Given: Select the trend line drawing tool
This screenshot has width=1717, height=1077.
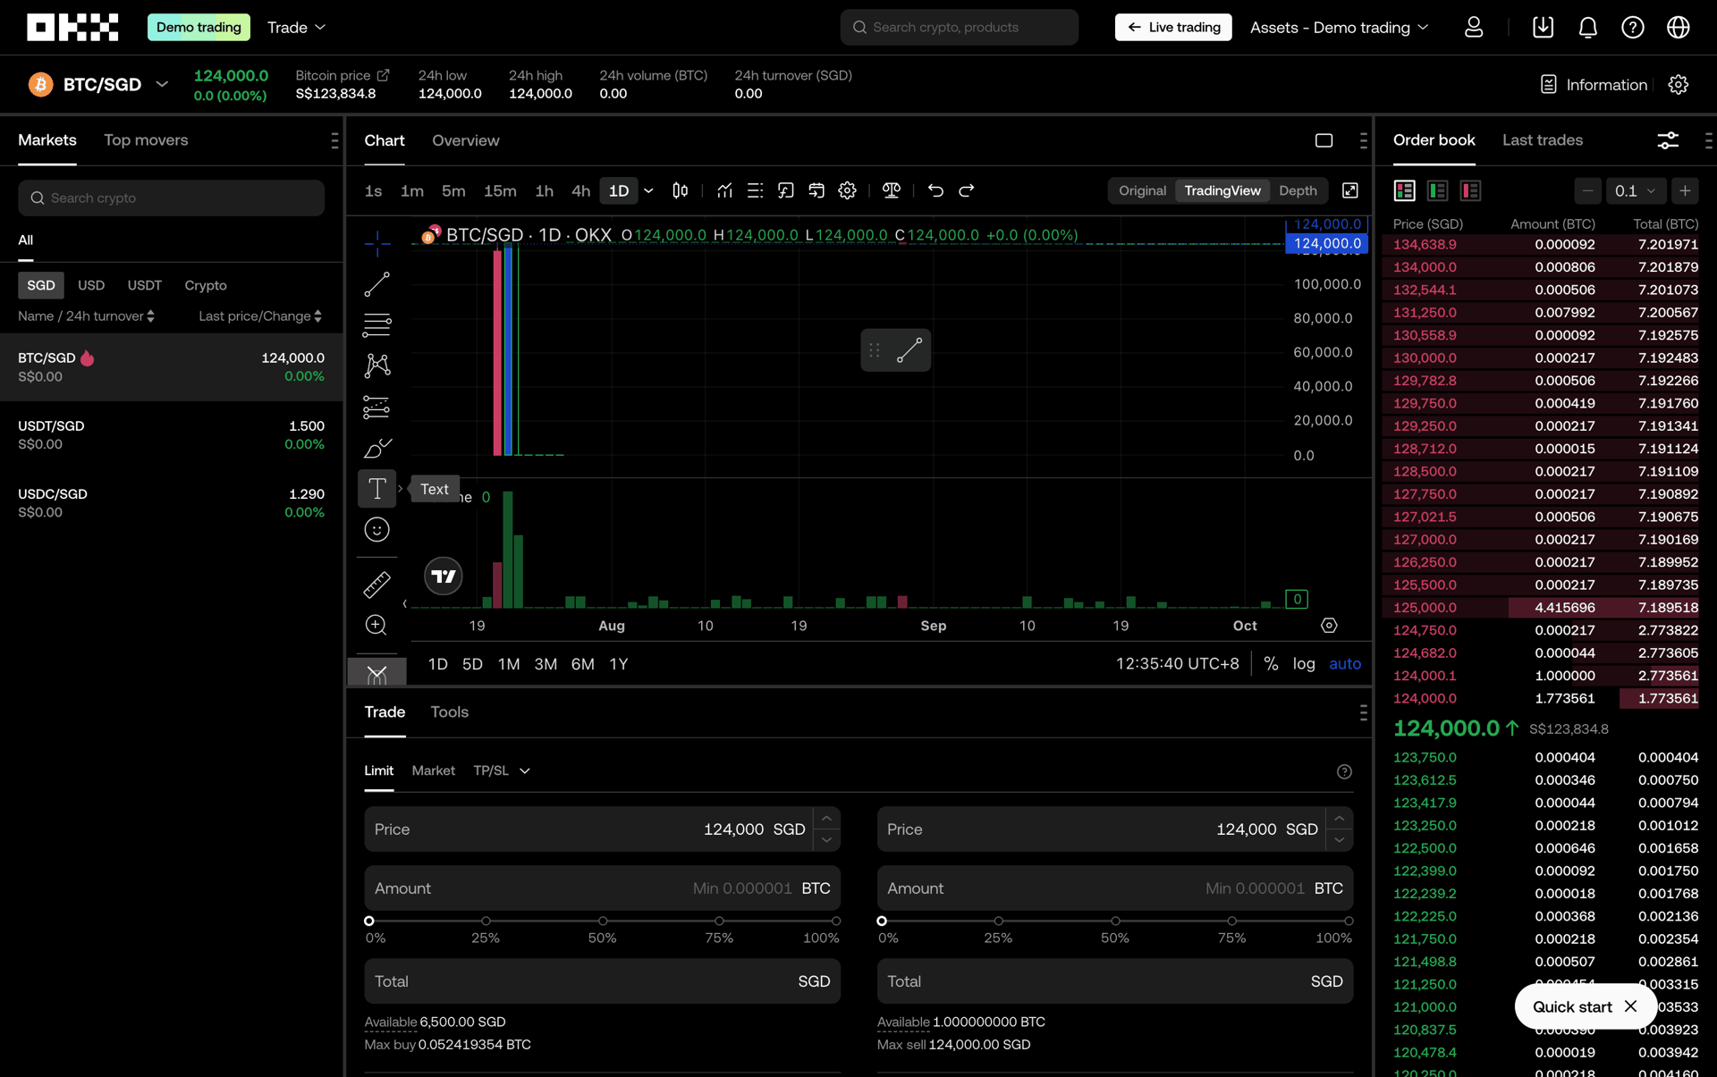Looking at the screenshot, I should (376, 284).
